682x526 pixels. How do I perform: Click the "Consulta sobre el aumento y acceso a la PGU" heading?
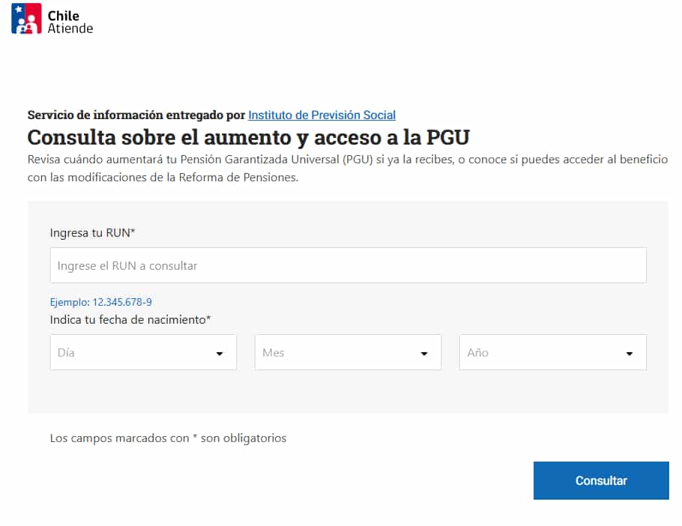[x=248, y=137]
